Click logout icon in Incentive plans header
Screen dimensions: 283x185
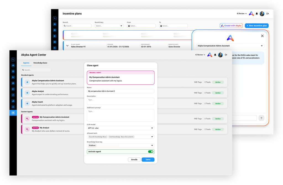[x=268, y=14]
